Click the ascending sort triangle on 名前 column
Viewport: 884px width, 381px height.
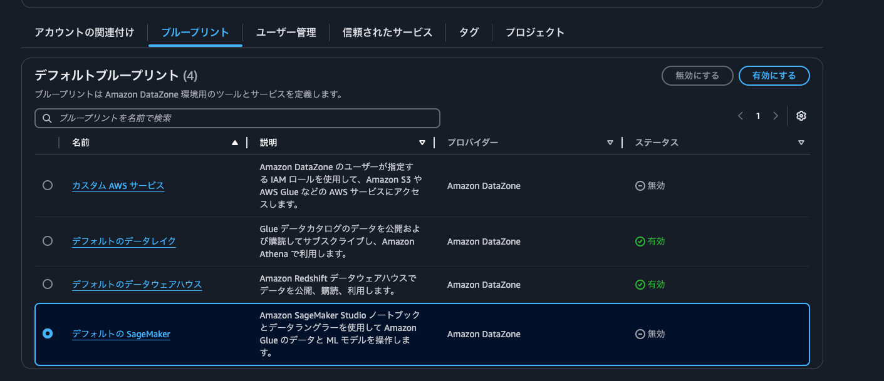click(235, 142)
